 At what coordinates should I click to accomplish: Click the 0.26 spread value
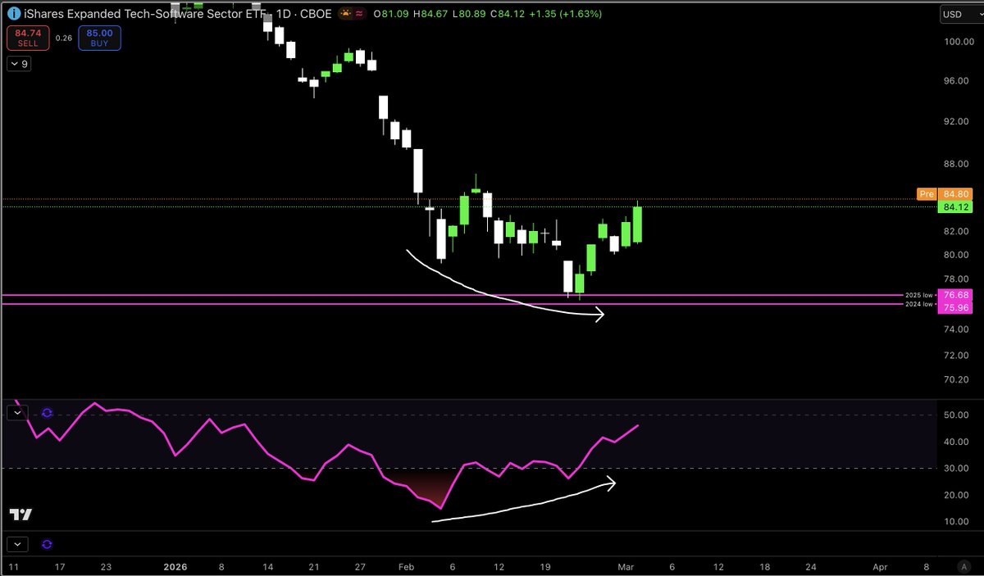[x=63, y=37]
